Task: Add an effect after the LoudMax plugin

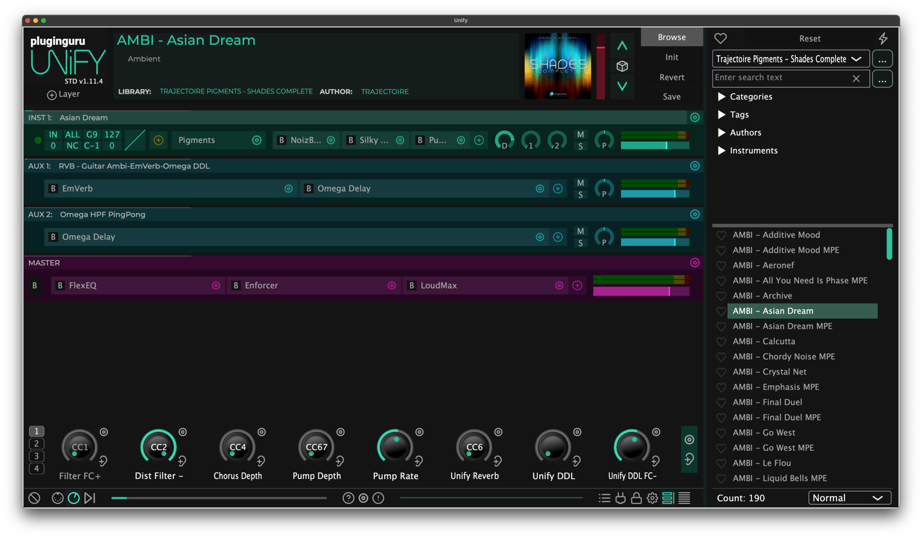Action: (x=577, y=286)
